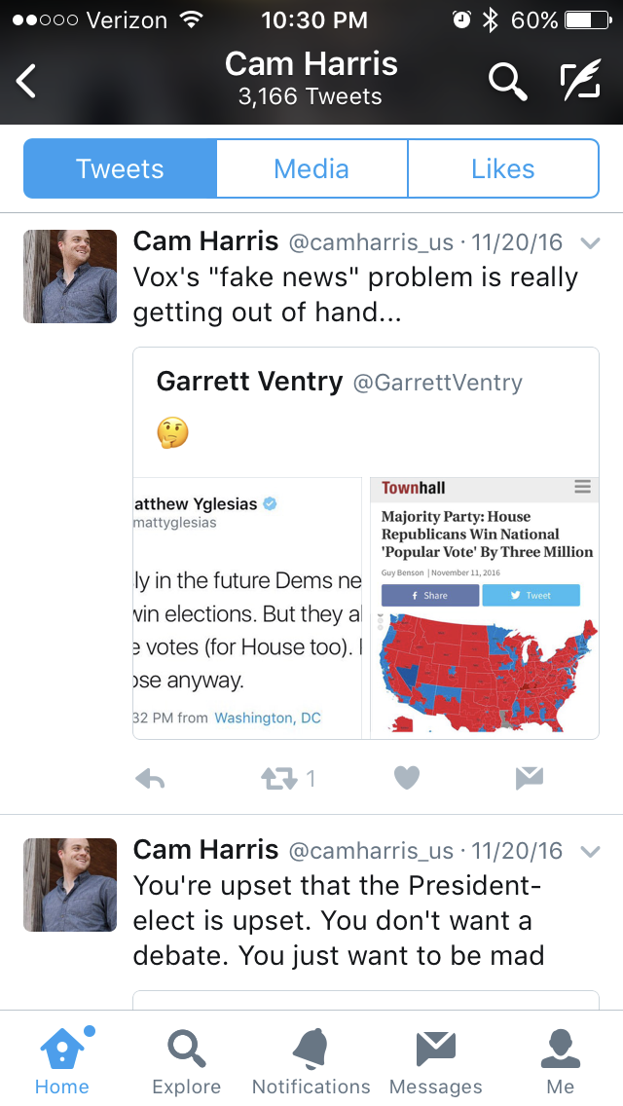623x1106 pixels.
Task: Like the Vox fake news tweet
Action: pos(407,778)
